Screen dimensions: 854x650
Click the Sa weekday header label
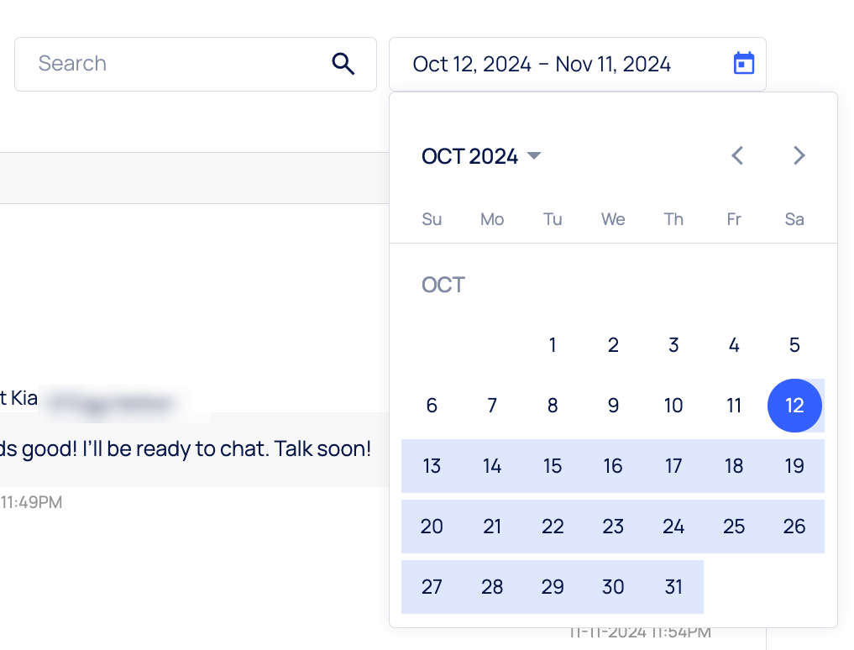point(794,219)
